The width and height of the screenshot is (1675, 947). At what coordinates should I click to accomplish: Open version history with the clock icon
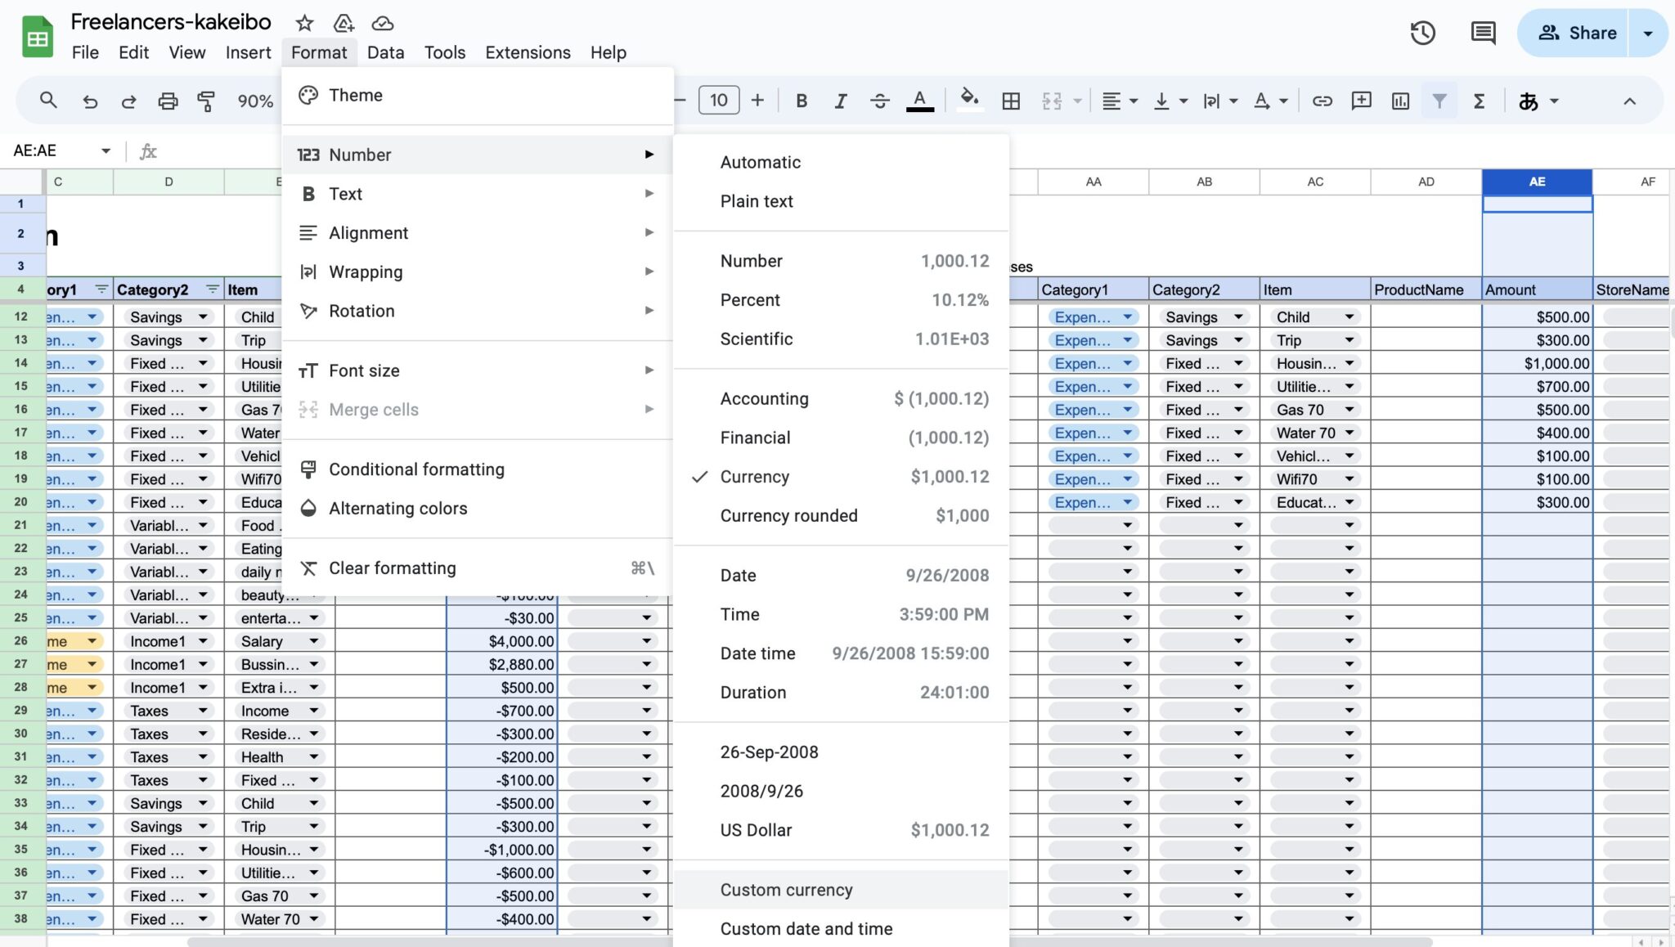coord(1422,33)
